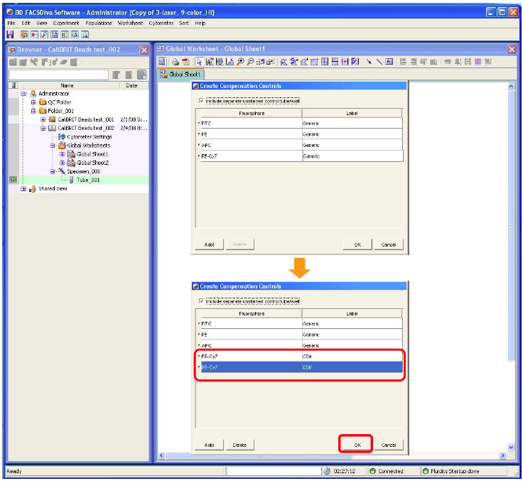The height and width of the screenshot is (481, 523).
Task: Click Cancel in the lower Compensation Controls dialog
Action: pos(389,445)
